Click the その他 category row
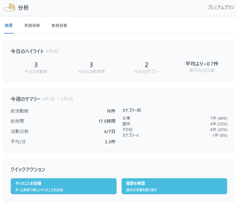237x203 pixels. pyautogui.click(x=174, y=130)
